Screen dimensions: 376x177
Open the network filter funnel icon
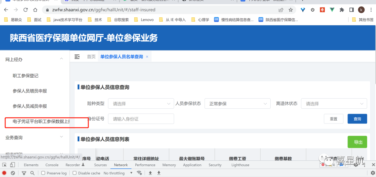point(24,173)
